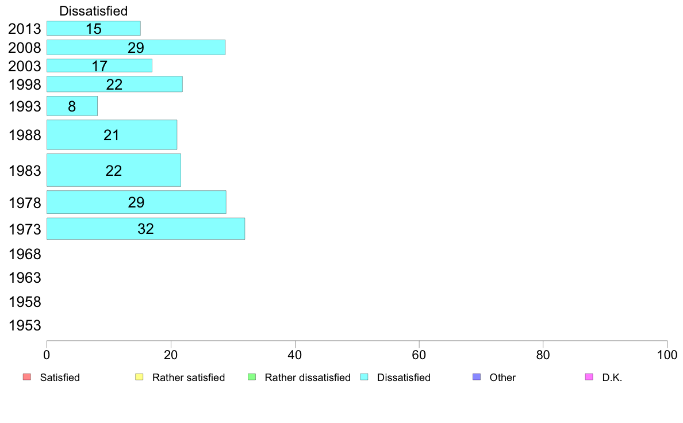The image size is (683, 423).
Task: Click the 1978 bar showing 29
Action: click(136, 202)
